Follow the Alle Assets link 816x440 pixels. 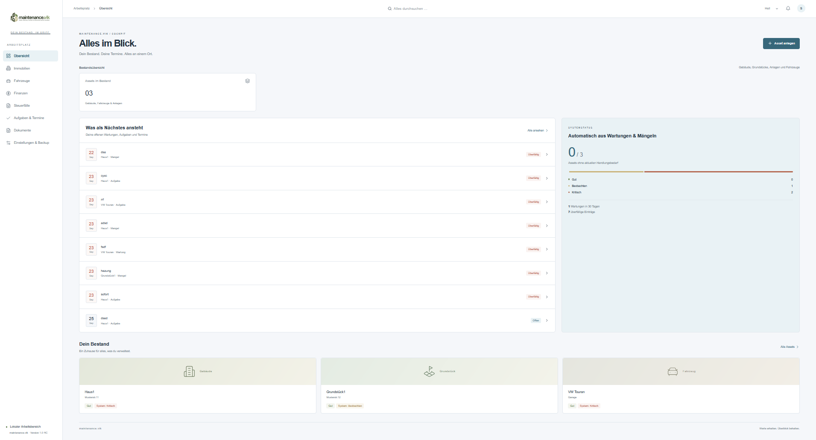[790, 347]
